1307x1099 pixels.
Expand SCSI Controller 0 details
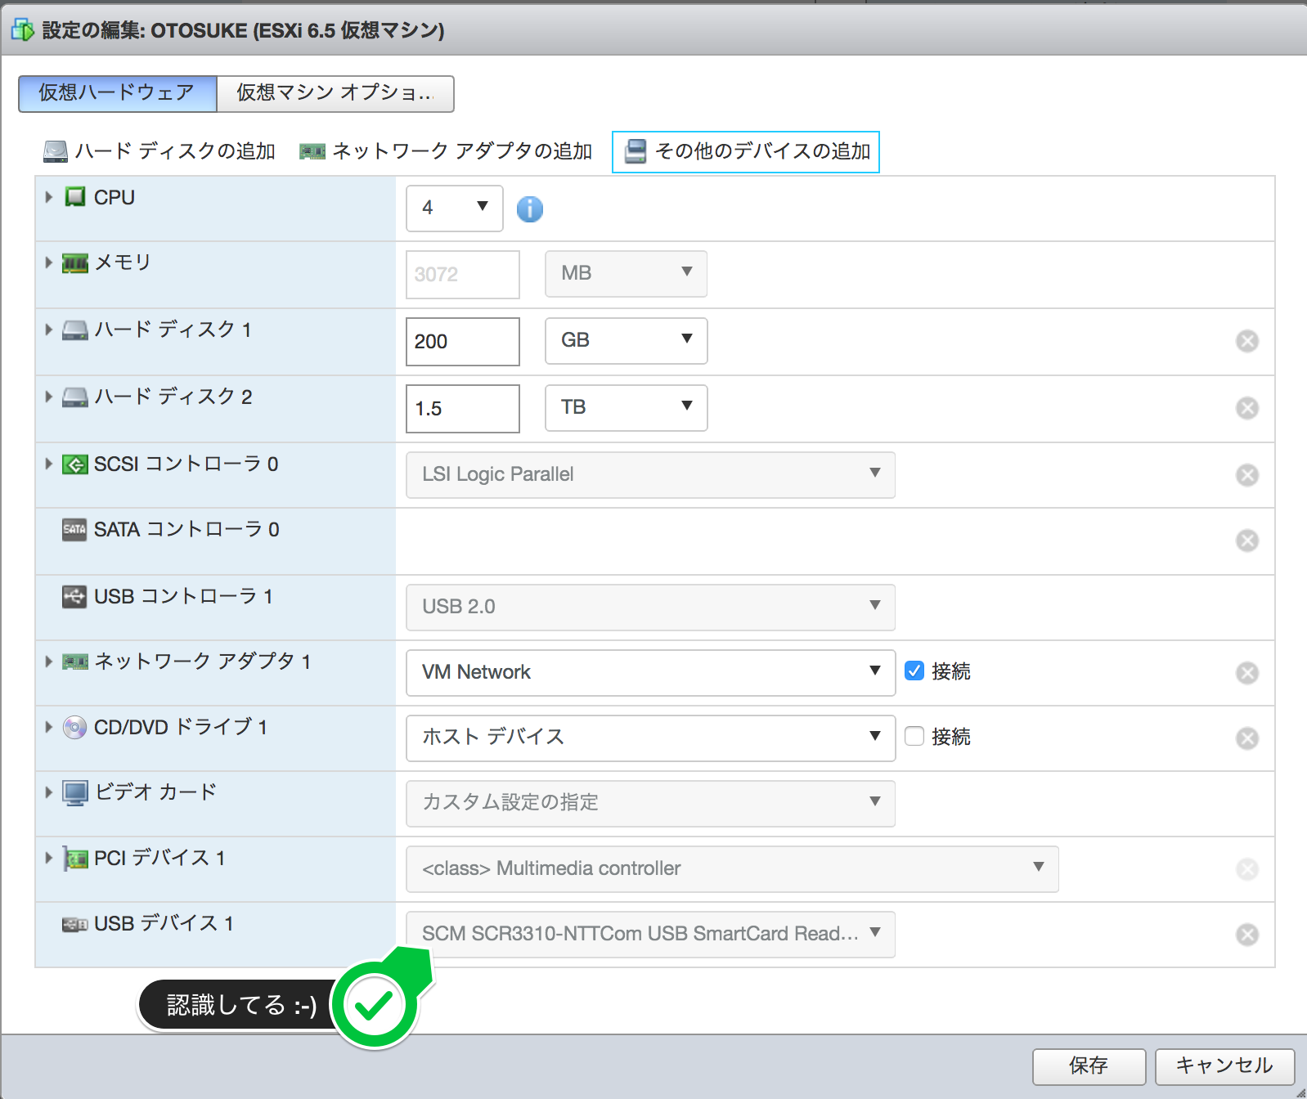pyautogui.click(x=49, y=464)
